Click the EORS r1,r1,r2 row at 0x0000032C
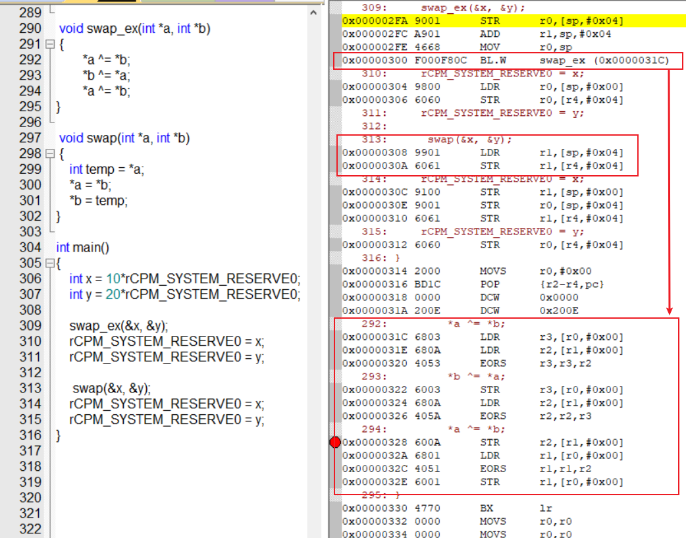Screen dimensions: 686x538 tap(514, 468)
